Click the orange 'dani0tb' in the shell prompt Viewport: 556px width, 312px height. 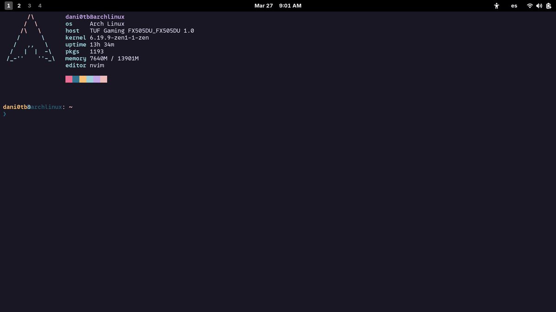pos(15,107)
